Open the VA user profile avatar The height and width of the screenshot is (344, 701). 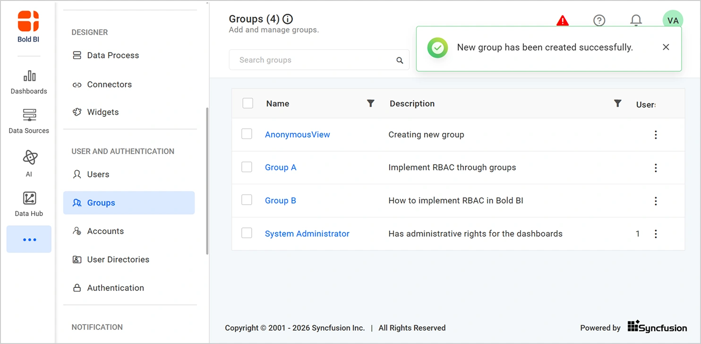(x=673, y=20)
